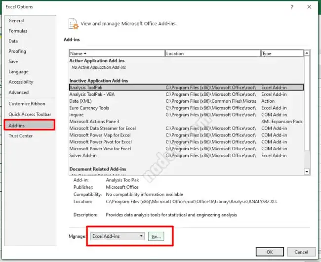Click the add-ins list scroll up arrow
Viewport: 321px width, 262px height.
click(x=307, y=53)
